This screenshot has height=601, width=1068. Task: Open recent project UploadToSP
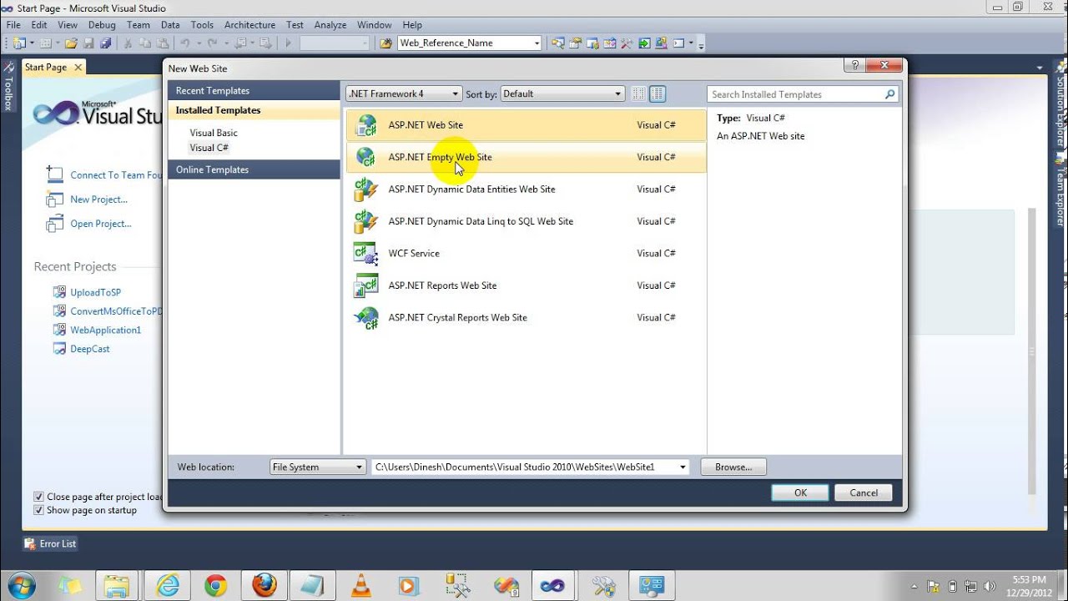coord(95,293)
